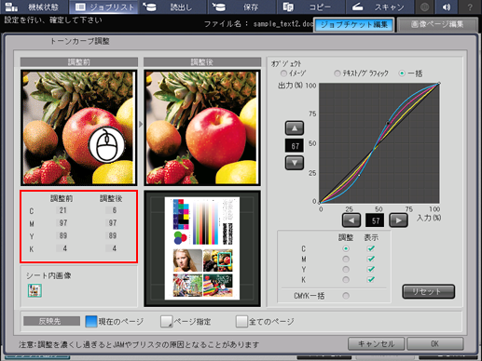Choose the 一括 object radio button

pyautogui.click(x=402, y=74)
